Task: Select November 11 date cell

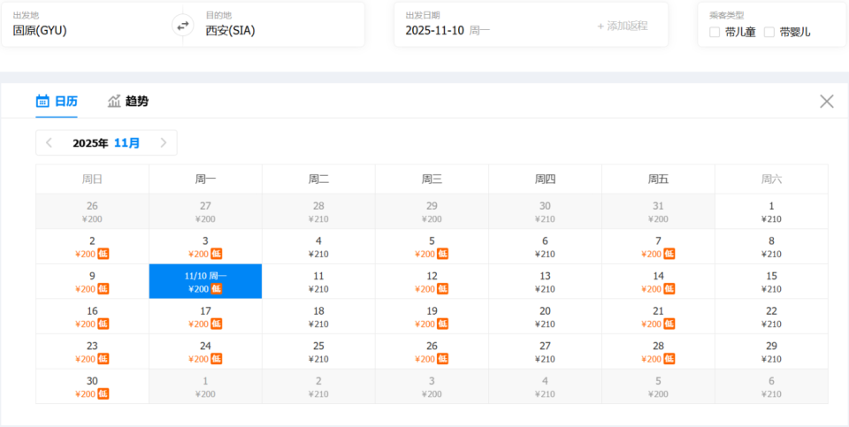Action: 319,281
